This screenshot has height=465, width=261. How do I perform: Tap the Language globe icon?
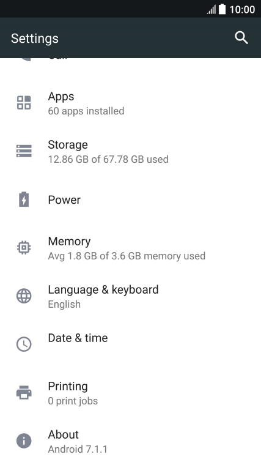24,296
